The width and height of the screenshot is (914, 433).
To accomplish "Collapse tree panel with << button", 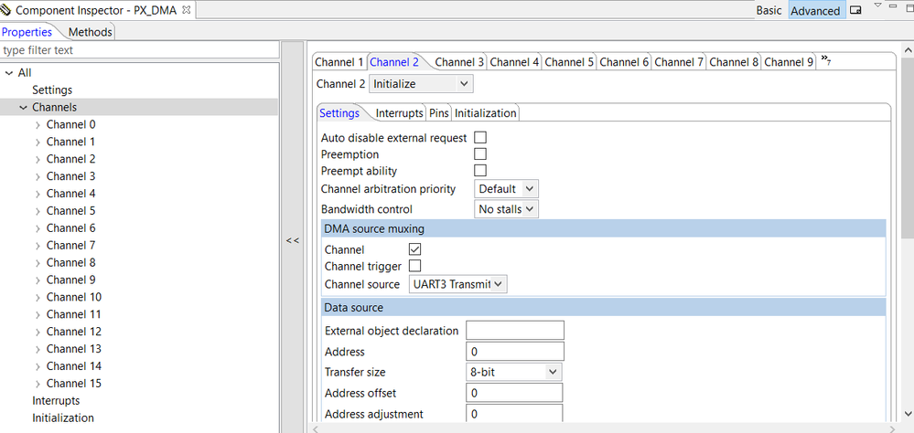I will coord(292,240).
